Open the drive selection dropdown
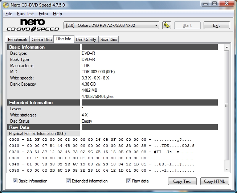This screenshot has height=193, width=237. click(x=111, y=25)
